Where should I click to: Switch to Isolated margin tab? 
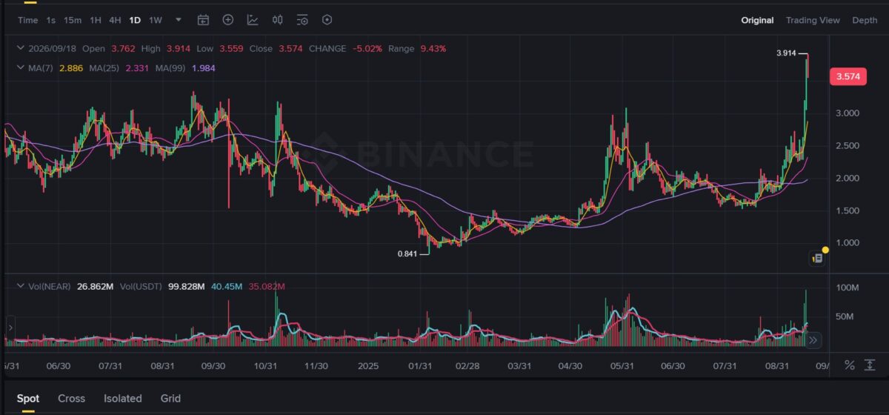pyautogui.click(x=123, y=398)
